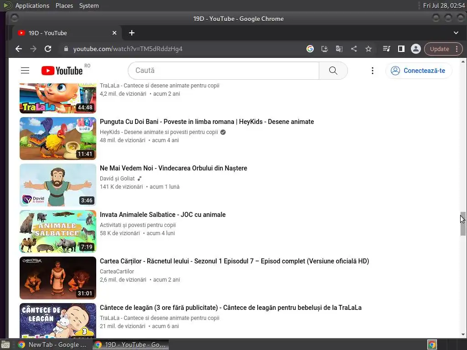
Task: Expand the tab search chevron
Action: coord(456,33)
